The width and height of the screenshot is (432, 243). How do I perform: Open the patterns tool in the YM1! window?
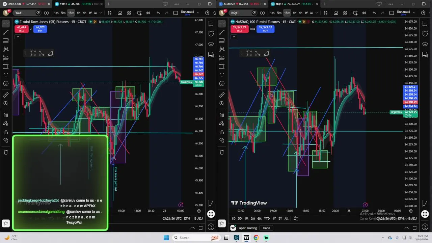[6, 49]
